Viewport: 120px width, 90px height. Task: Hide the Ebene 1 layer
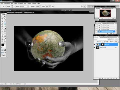click(94, 44)
